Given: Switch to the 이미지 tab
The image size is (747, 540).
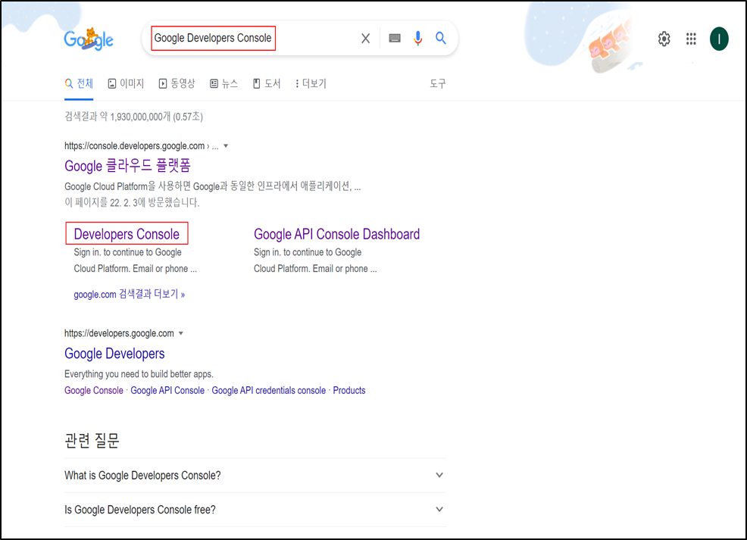Looking at the screenshot, I should 126,84.
